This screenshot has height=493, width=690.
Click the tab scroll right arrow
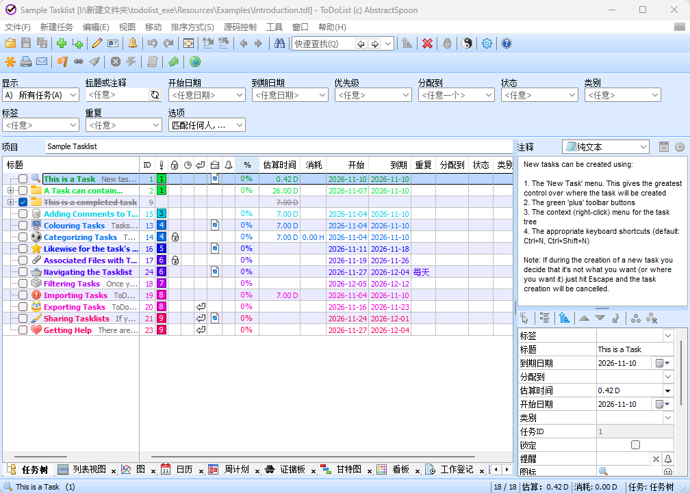(x=507, y=469)
